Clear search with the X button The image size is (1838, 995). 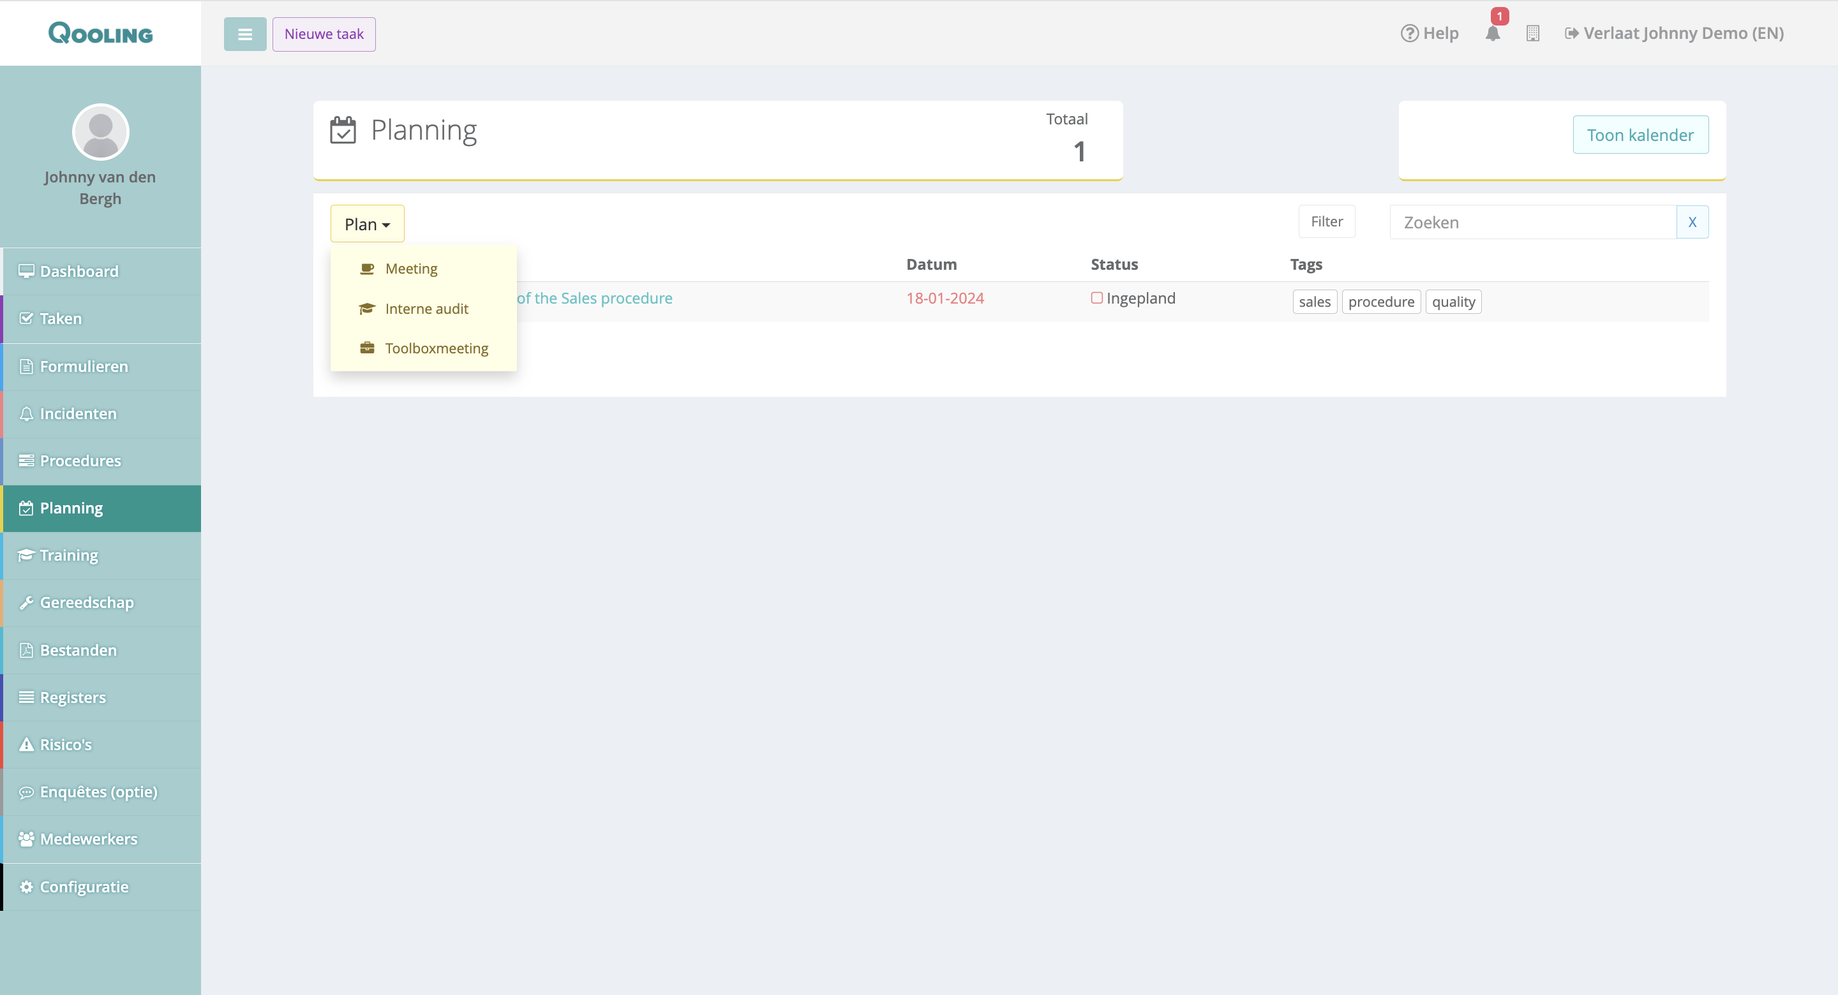point(1692,223)
